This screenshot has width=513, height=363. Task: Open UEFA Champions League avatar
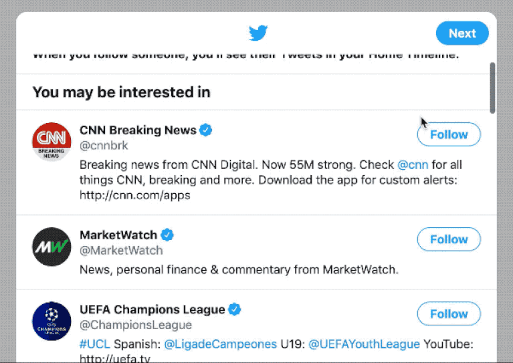(52, 321)
